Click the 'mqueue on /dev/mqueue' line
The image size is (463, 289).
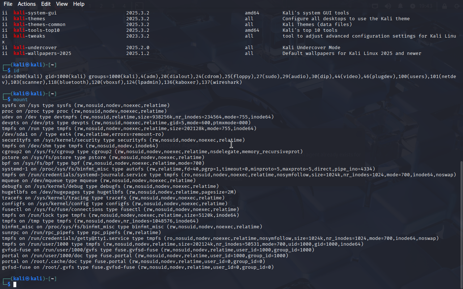click(99, 180)
